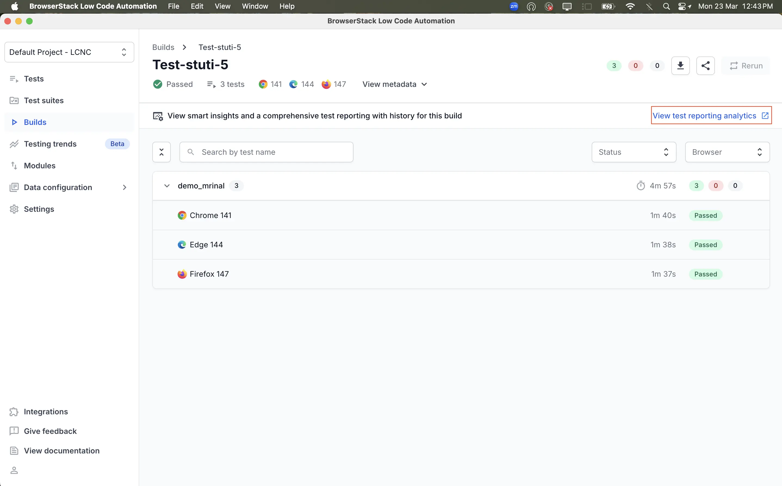782x486 pixels.
Task: Collapse the demo_mrinal test group
Action: tap(167, 185)
